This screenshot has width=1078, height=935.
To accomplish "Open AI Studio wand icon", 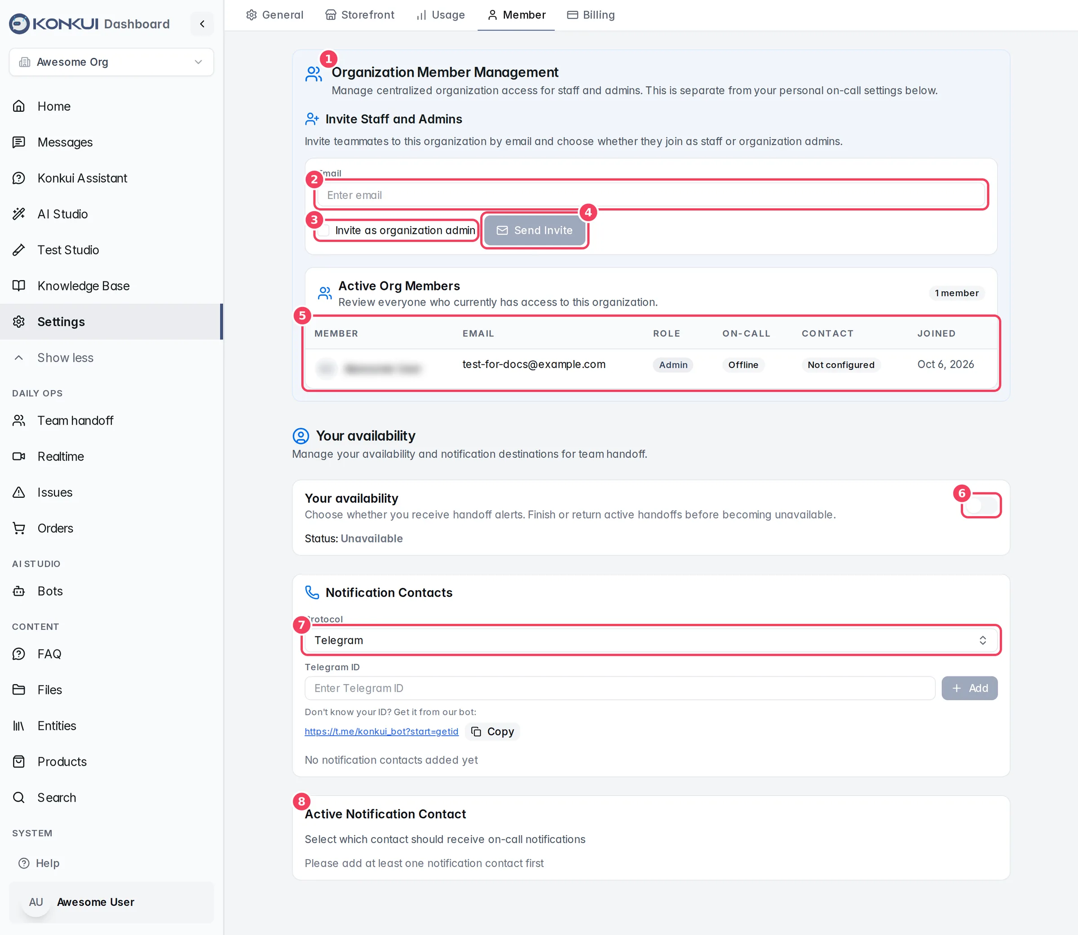I will (19, 214).
